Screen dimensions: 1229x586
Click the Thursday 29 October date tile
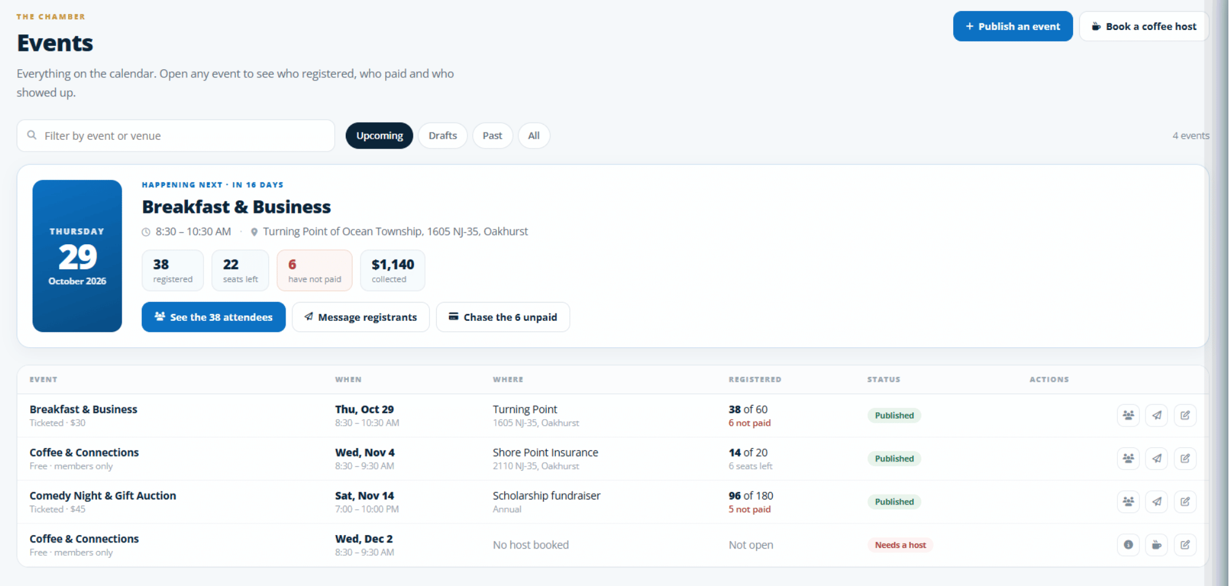(77, 256)
